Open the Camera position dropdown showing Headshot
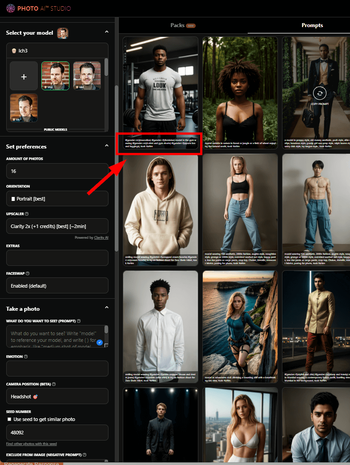 coord(57,397)
